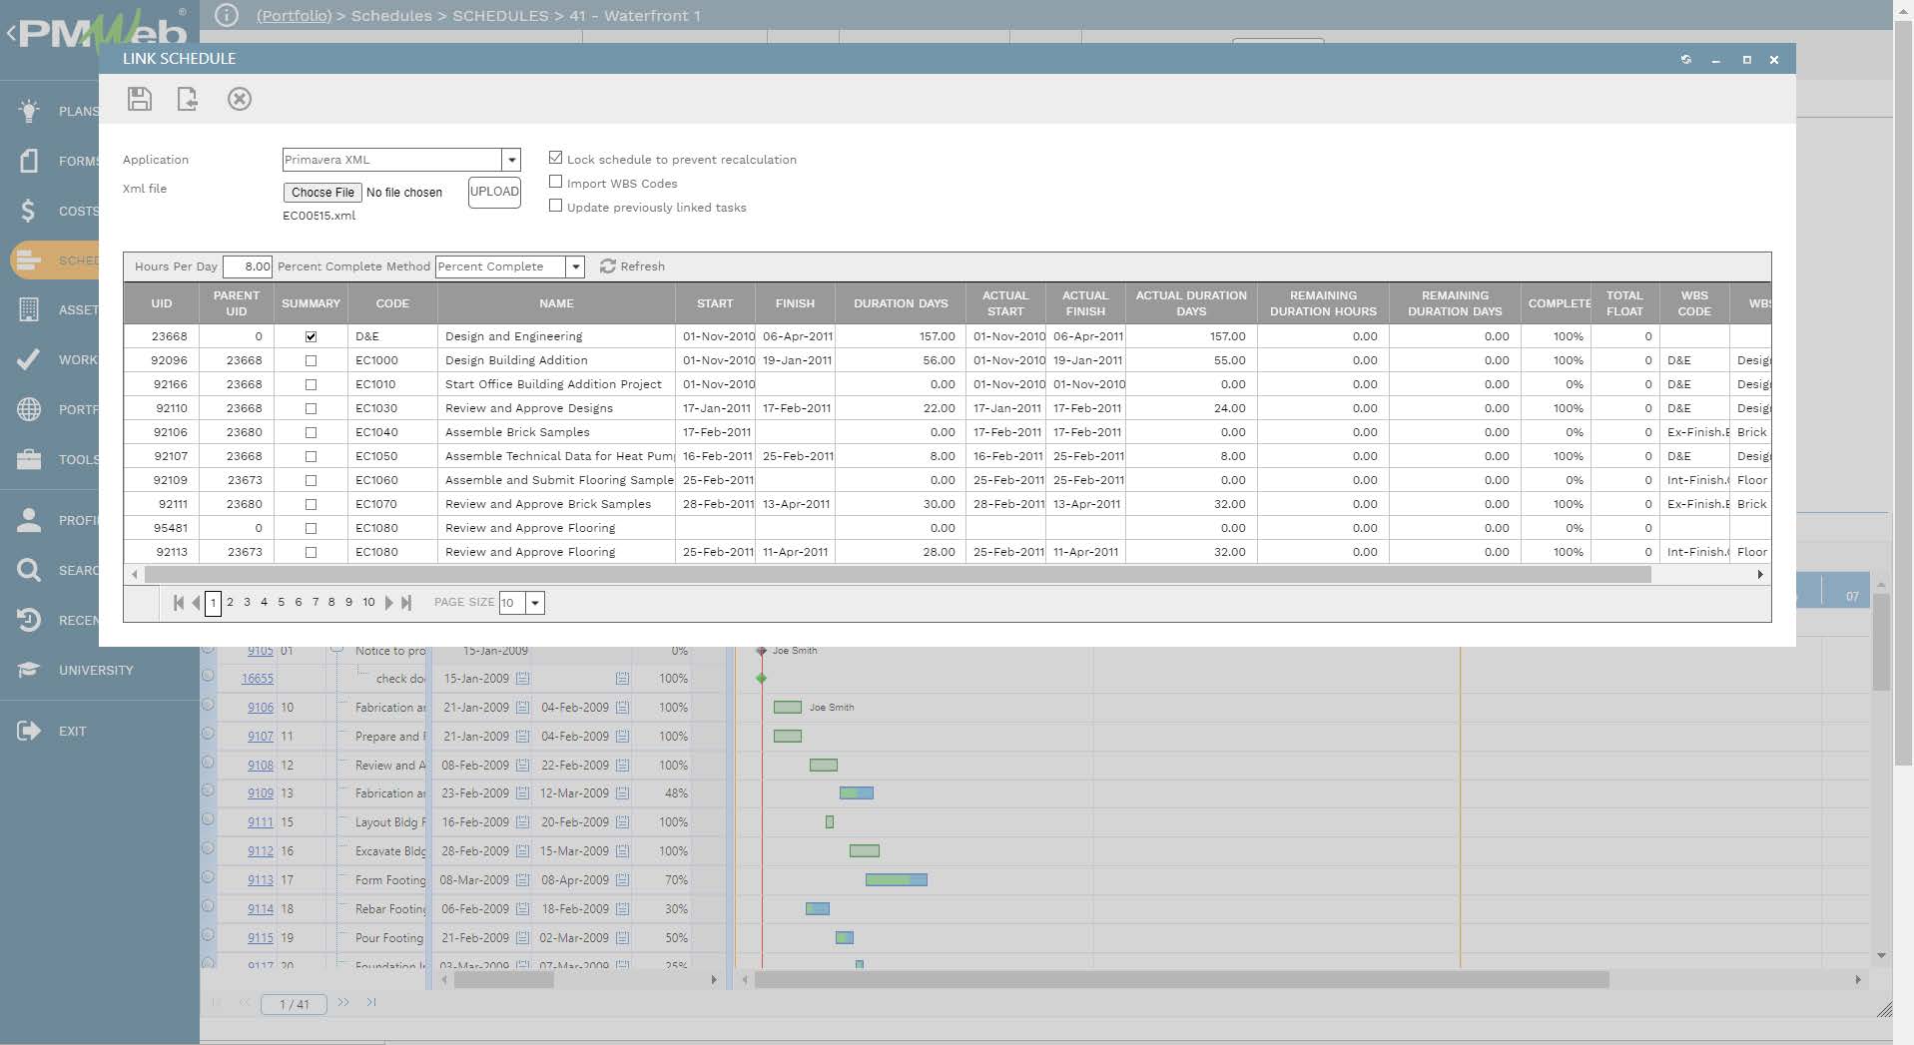Screen dimensions: 1914x1045
Task: Click the circled X cancel icon
Action: point(240,99)
